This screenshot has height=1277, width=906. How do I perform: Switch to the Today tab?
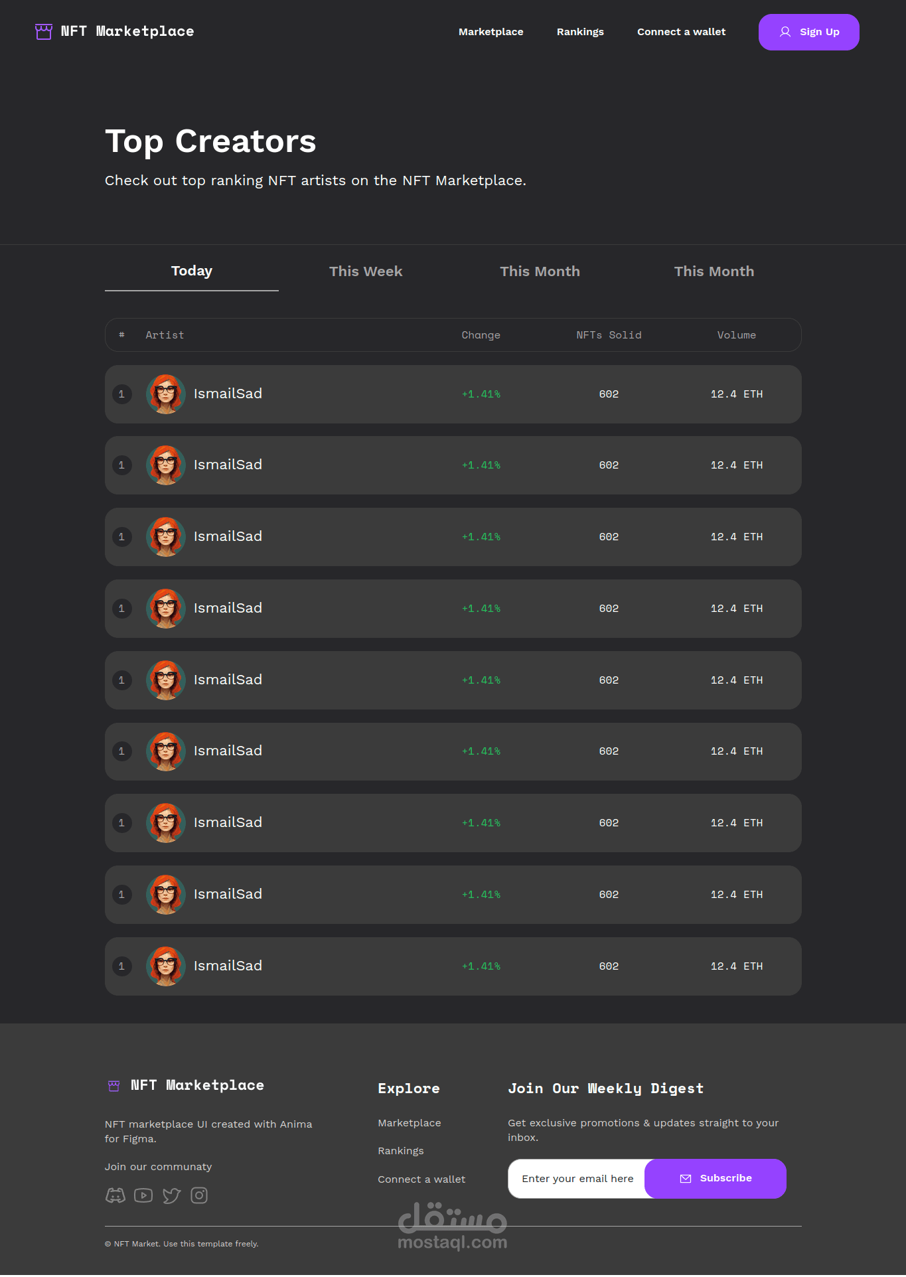click(192, 271)
